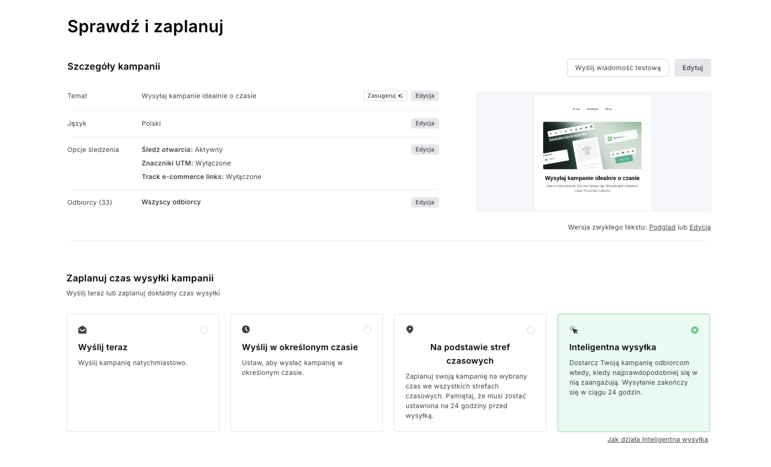The height and width of the screenshot is (467, 771).
Task: Edit the Opcje śledzenia tracking options
Action: pos(425,150)
